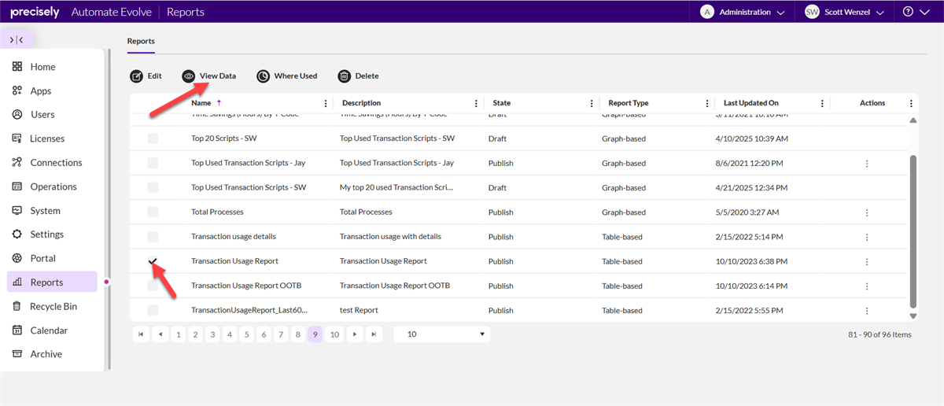
Task: Go to Recycle Bin in sidebar
Action: [x=53, y=306]
